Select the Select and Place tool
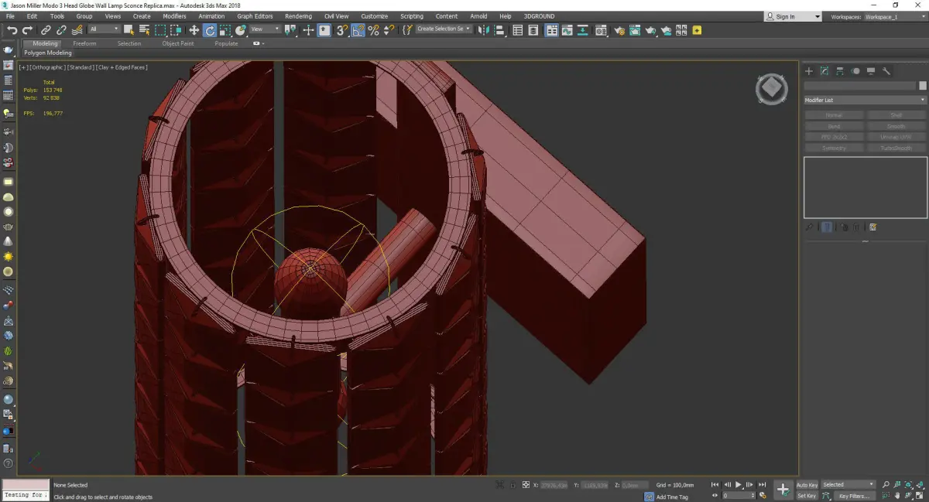The width and height of the screenshot is (929, 502). 241,30
